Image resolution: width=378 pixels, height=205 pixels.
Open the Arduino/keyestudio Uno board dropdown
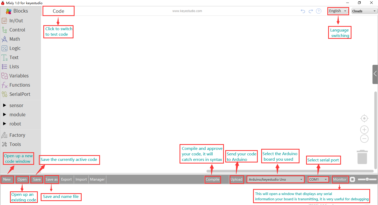pyautogui.click(x=276, y=180)
